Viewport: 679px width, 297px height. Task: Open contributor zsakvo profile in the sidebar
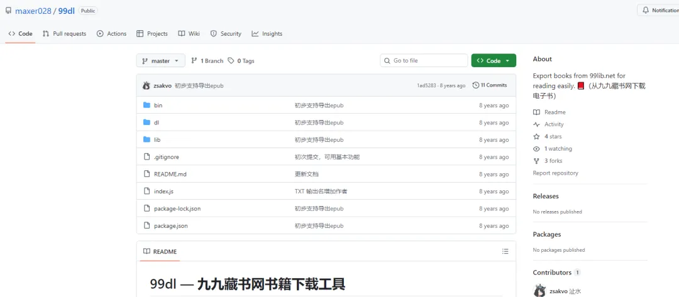[x=565, y=291]
